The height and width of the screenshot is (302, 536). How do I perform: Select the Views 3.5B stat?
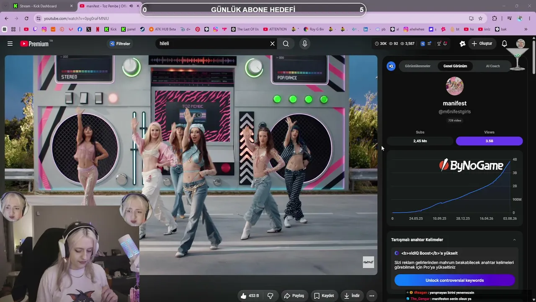pyautogui.click(x=489, y=141)
